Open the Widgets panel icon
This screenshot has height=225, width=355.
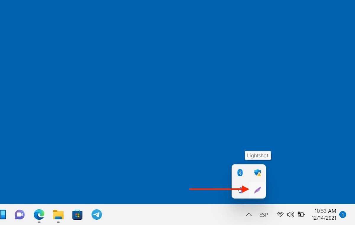[3, 214]
